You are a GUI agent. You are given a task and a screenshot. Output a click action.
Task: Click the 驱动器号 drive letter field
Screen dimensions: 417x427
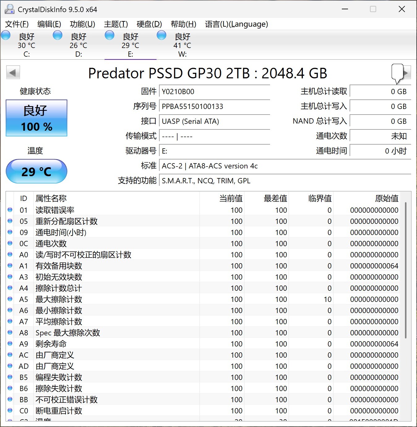click(214, 151)
